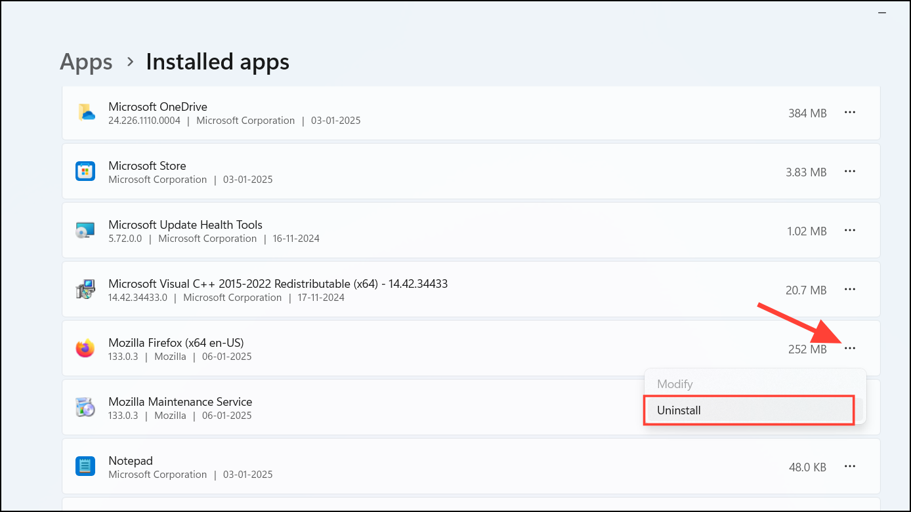Viewport: 911px width, 512px height.
Task: Click the Notepad app icon
Action: [85, 467]
